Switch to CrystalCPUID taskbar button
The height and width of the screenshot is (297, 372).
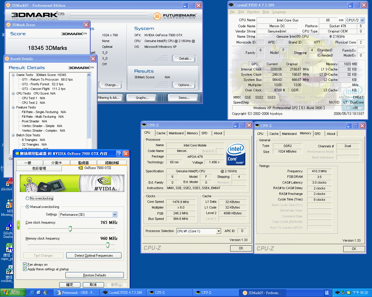123,293
